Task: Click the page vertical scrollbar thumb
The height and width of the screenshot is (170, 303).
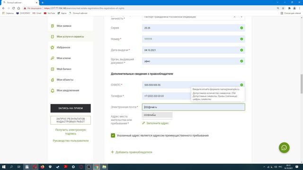Action: click(x=302, y=84)
